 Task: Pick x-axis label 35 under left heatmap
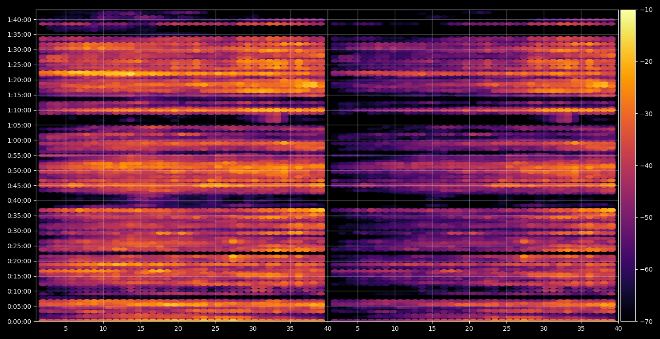tap(290, 329)
